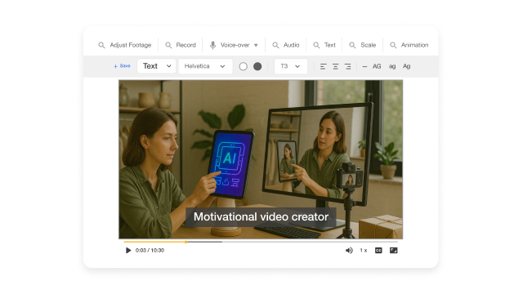Click the magnifier icon beside Record
This screenshot has width=523, height=294.
[169, 45]
